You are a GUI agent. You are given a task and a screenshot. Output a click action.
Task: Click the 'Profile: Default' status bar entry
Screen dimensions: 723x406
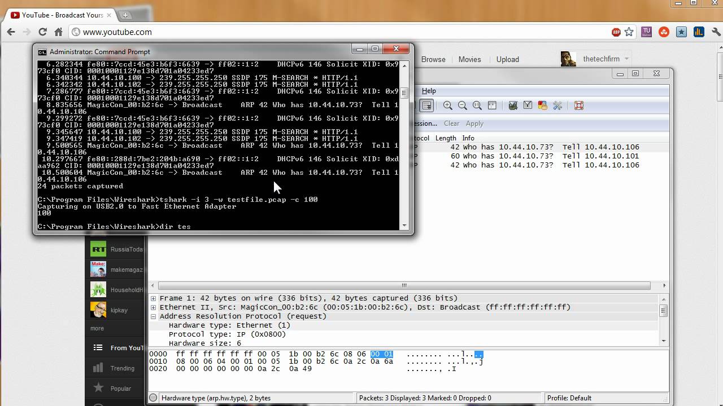tap(569, 398)
